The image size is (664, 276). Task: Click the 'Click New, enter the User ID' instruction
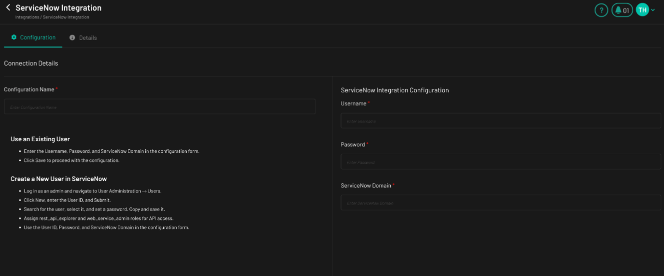67,200
